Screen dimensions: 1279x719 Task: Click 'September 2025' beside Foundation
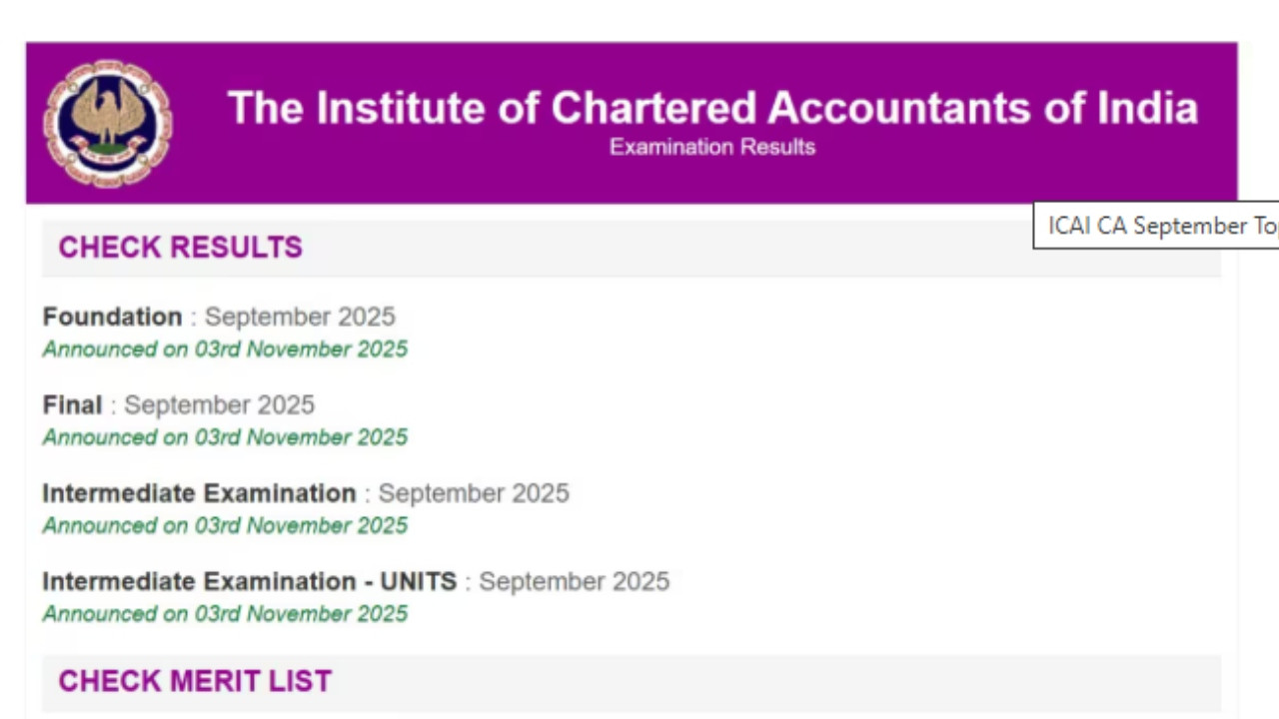300,317
